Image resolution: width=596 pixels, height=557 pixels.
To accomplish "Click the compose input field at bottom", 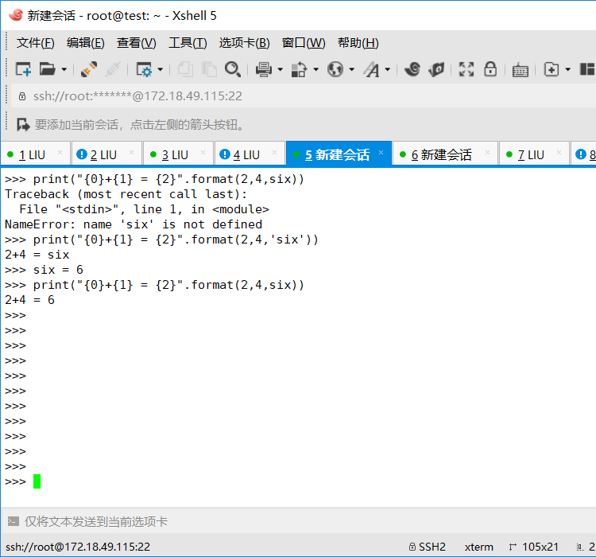I will (304, 521).
